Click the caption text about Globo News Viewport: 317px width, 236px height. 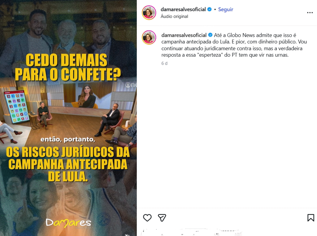(234, 45)
